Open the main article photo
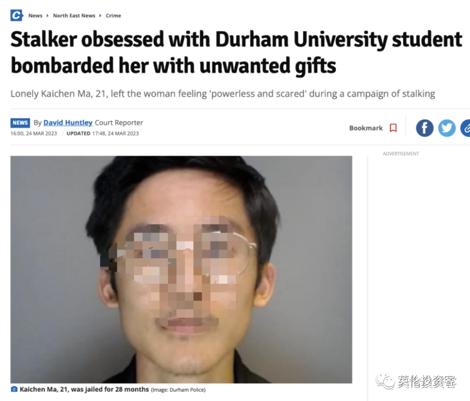 point(181,269)
